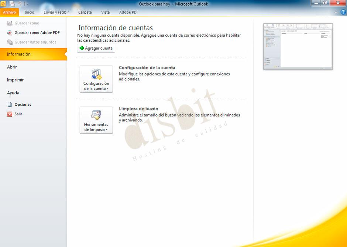Select Imprimir in the left menu
This screenshot has width=347, height=247.
(x=15, y=79)
